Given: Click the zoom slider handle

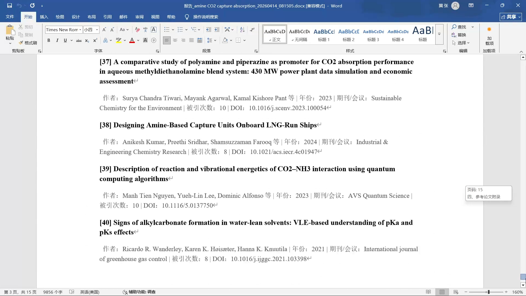Looking at the screenshot, I should [488, 292].
